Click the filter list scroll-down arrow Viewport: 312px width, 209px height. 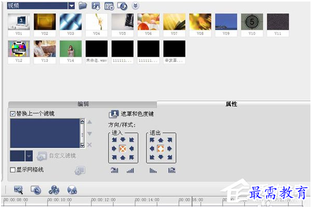point(82,146)
